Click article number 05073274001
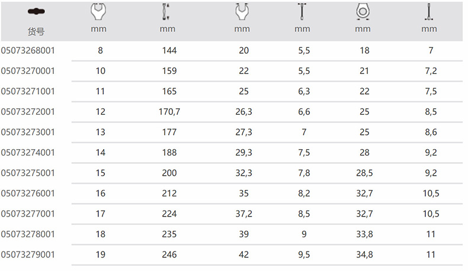The width and height of the screenshot is (468, 271). 28,152
